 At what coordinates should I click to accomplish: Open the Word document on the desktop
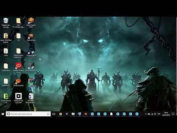31,98
